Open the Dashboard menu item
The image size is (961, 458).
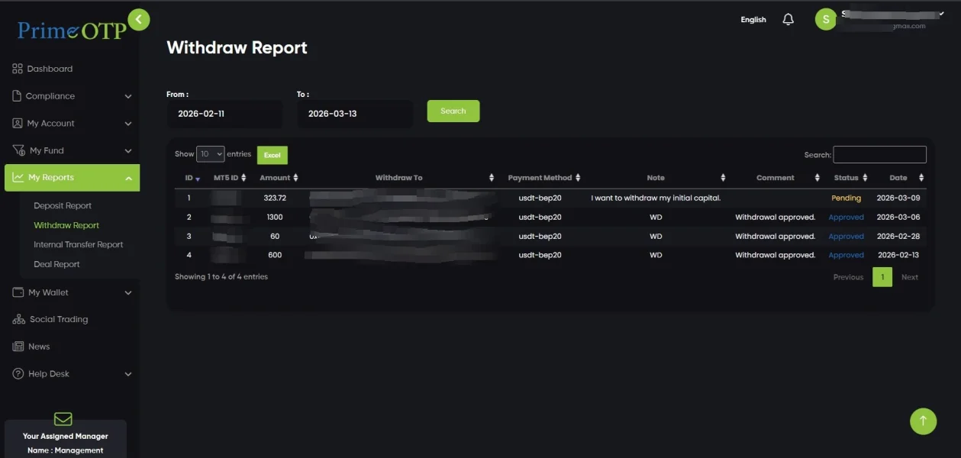tap(50, 69)
